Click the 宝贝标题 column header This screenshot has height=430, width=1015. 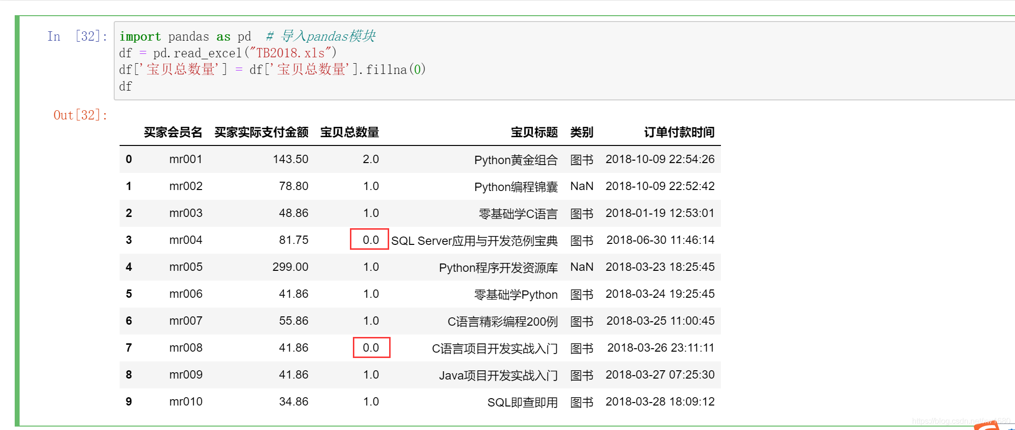coord(534,132)
